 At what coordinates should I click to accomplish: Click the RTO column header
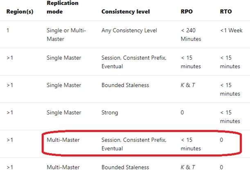click(226, 12)
